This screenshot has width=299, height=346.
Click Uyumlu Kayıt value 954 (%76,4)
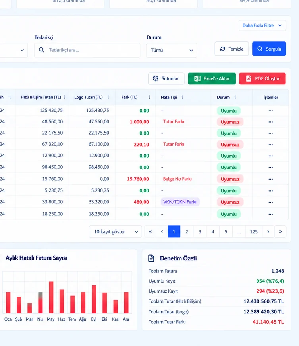pyautogui.click(x=270, y=281)
